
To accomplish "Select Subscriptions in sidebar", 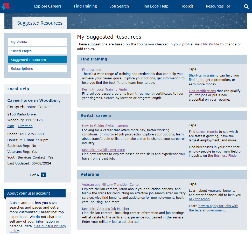I will [x=37, y=68].
